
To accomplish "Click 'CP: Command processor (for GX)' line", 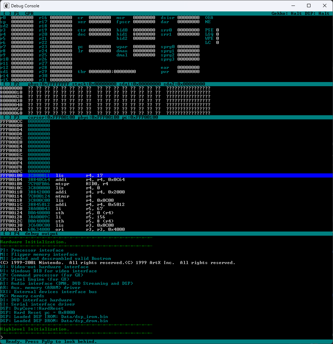I will (42, 275).
